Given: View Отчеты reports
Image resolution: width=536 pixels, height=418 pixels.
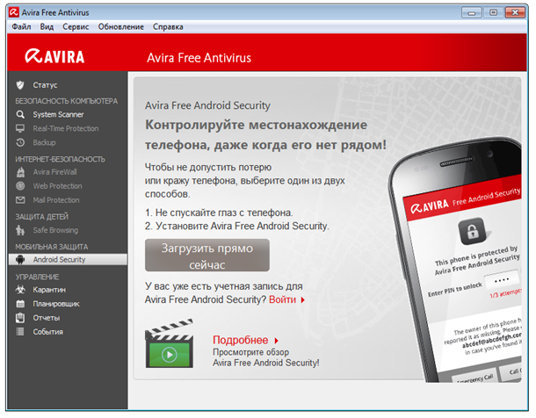Looking at the screenshot, I should click(x=47, y=318).
